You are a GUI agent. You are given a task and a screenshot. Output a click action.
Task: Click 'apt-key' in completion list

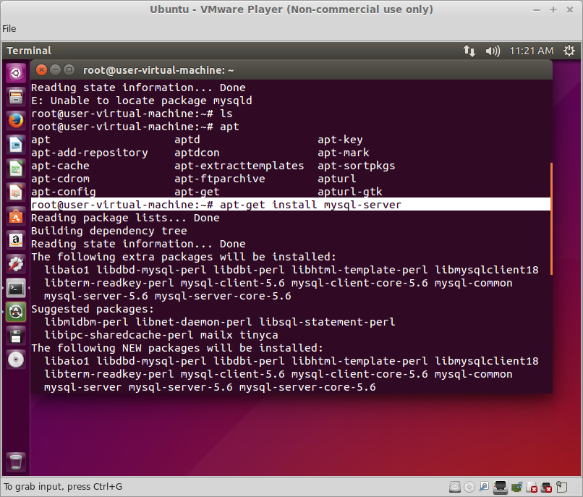point(340,140)
